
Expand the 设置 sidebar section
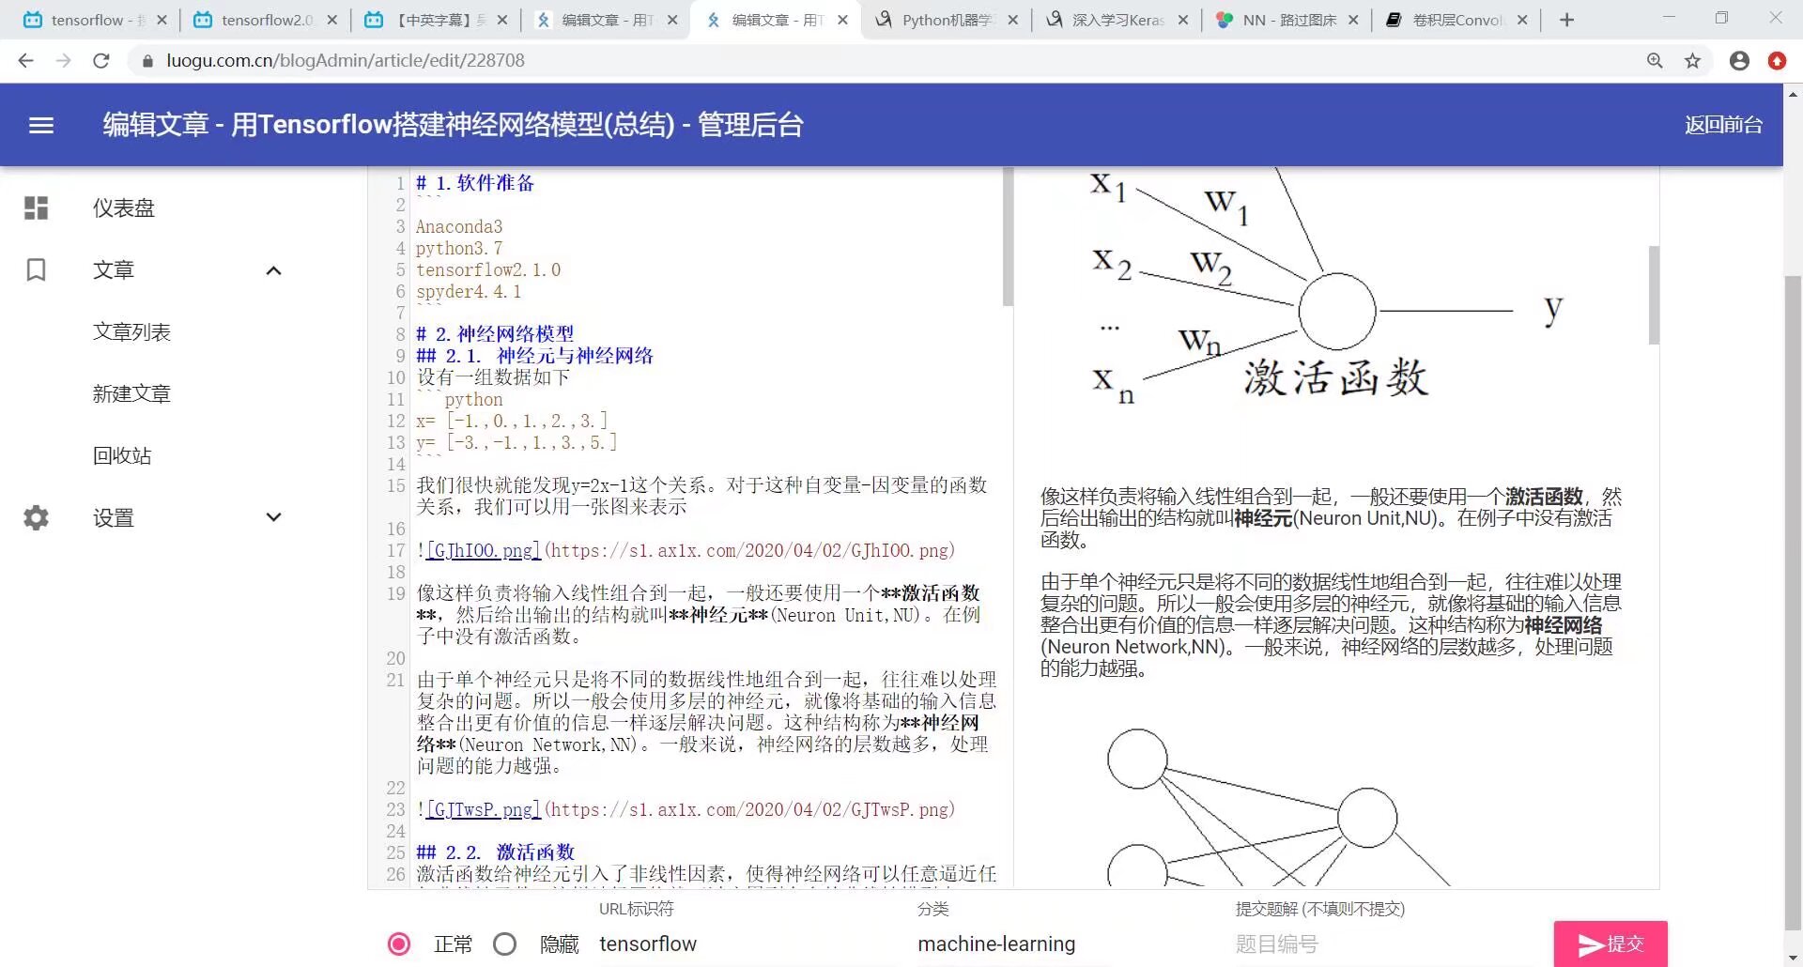(273, 517)
